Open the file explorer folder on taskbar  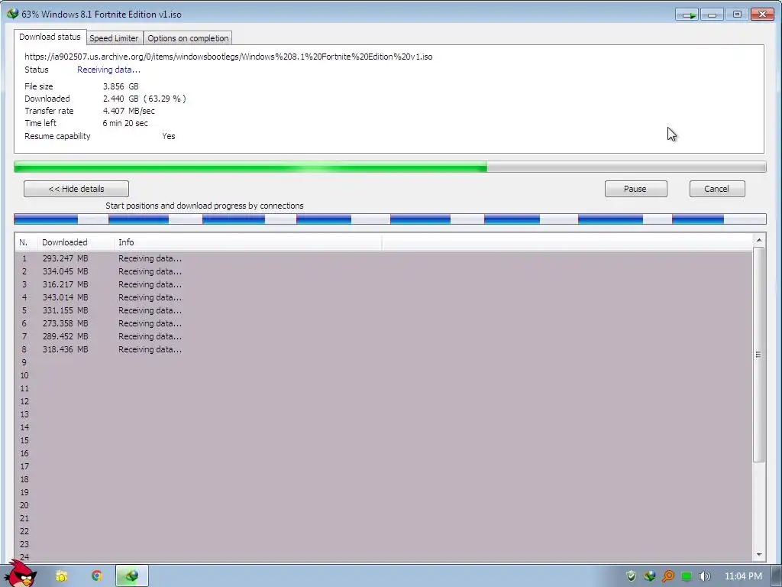(62, 576)
